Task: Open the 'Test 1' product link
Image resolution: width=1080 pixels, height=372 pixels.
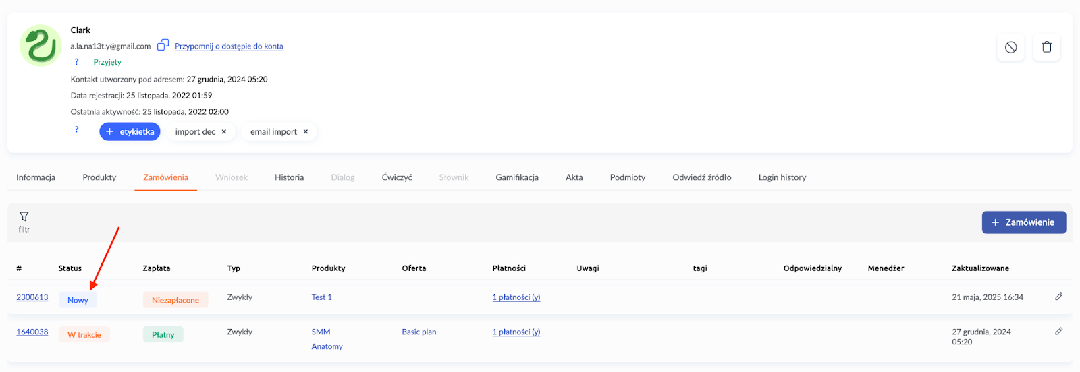Action: pyautogui.click(x=321, y=297)
